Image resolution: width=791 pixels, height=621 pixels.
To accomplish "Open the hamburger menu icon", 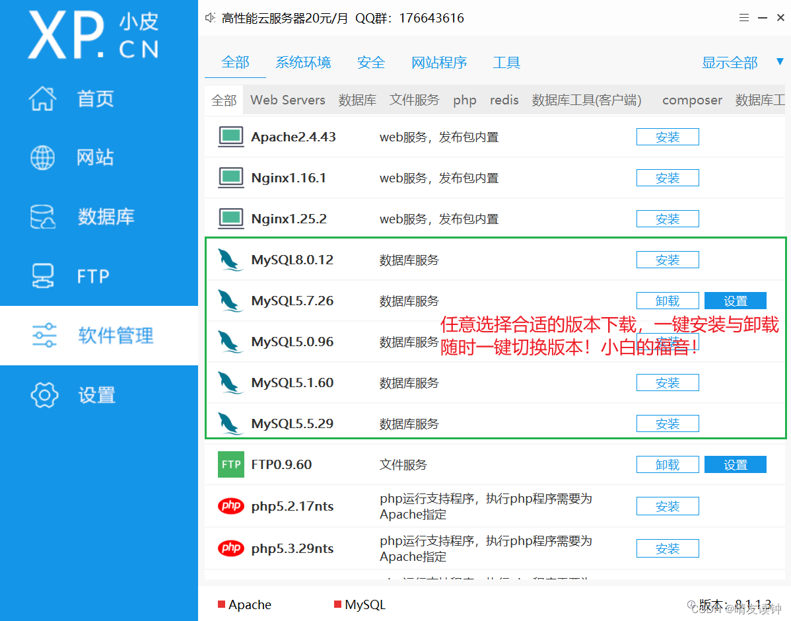I will click(x=744, y=18).
